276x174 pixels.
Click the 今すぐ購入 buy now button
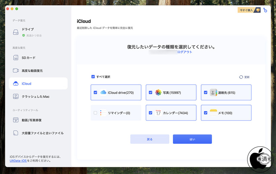pyautogui.click(x=249, y=10)
